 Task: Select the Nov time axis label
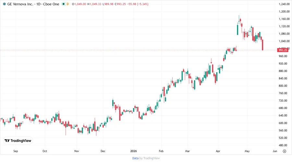[77, 151]
